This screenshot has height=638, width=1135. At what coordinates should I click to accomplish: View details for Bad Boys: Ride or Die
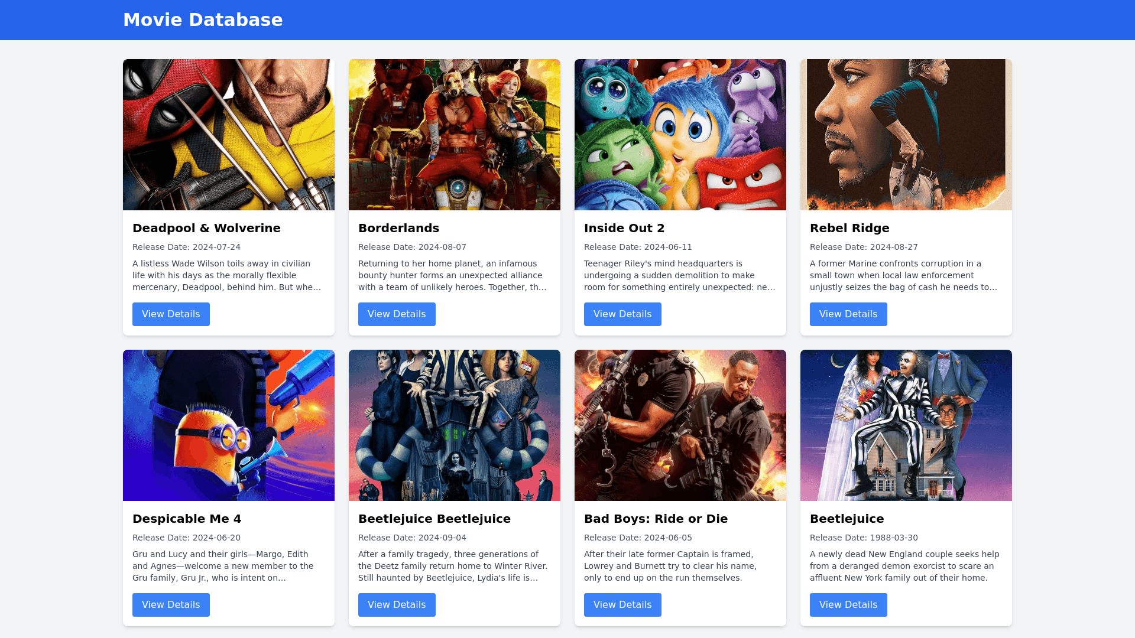(622, 605)
